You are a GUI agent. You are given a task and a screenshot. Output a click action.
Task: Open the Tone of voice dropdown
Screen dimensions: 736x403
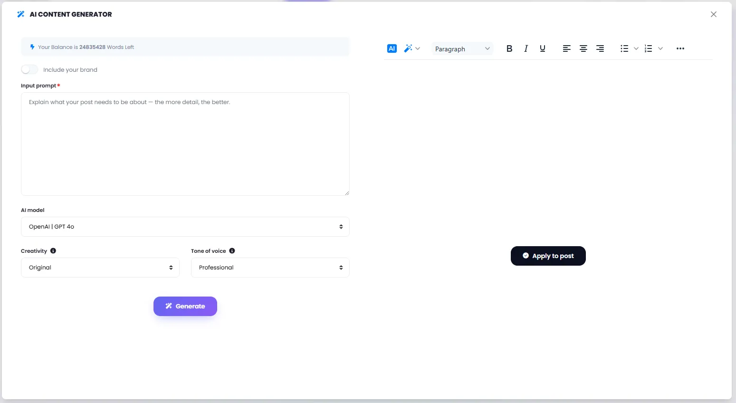[x=270, y=268]
